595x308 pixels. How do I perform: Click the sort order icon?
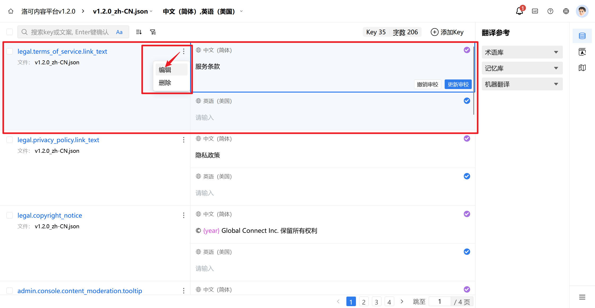139,32
